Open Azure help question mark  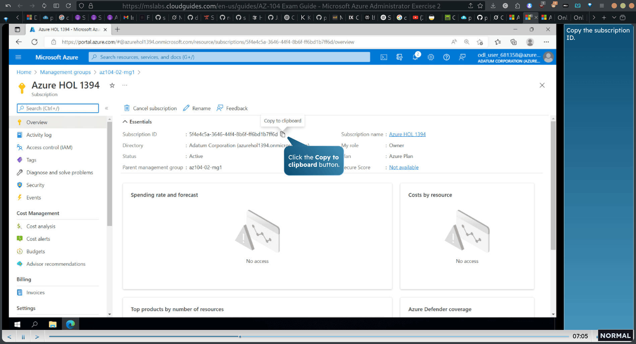[446, 57]
